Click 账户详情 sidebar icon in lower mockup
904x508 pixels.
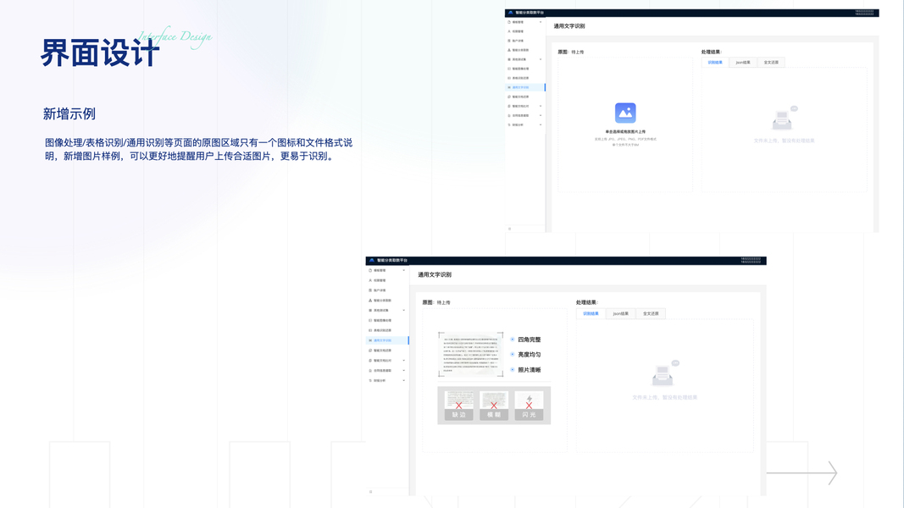tap(370, 290)
